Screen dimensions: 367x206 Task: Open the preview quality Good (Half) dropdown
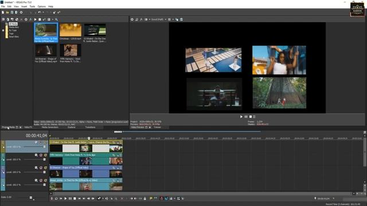click(159, 19)
